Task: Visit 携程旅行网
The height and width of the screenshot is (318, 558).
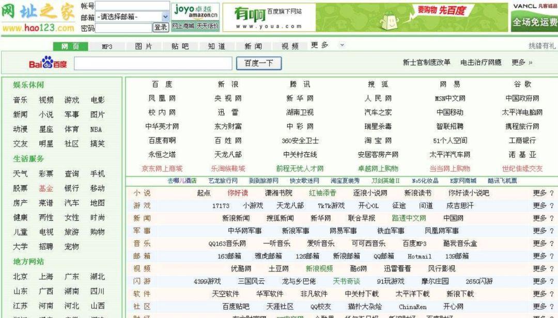Action: [522, 126]
